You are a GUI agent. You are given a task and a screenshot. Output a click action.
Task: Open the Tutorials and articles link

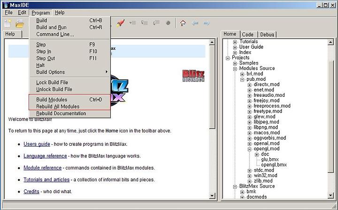(x=46, y=179)
